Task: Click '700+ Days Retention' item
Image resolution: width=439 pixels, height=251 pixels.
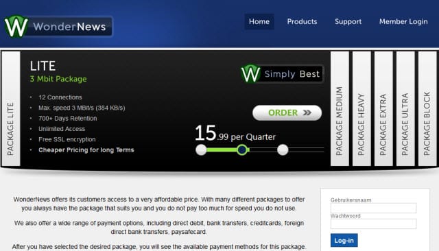Action: [68, 119]
